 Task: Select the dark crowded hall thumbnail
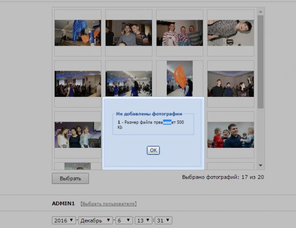(78, 84)
